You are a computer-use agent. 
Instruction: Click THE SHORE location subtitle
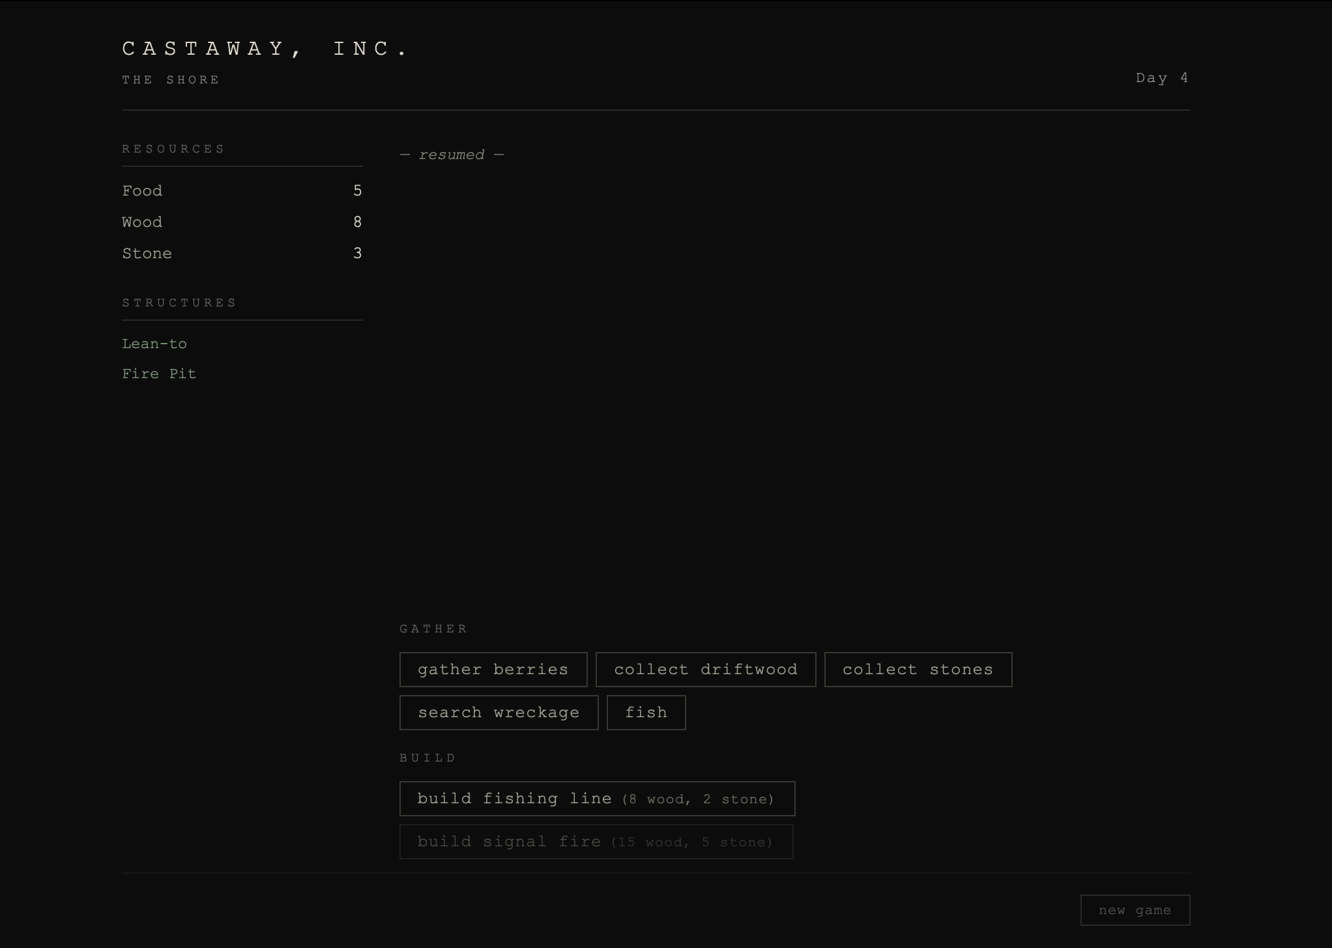pyautogui.click(x=171, y=80)
